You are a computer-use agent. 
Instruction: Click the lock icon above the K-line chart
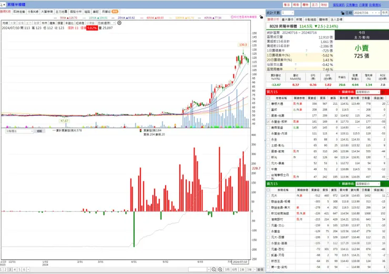pyautogui.click(x=261, y=17)
